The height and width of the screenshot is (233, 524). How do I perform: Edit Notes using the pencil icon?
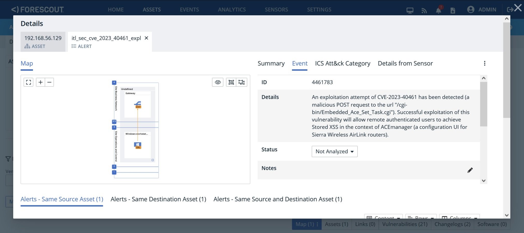470,170
